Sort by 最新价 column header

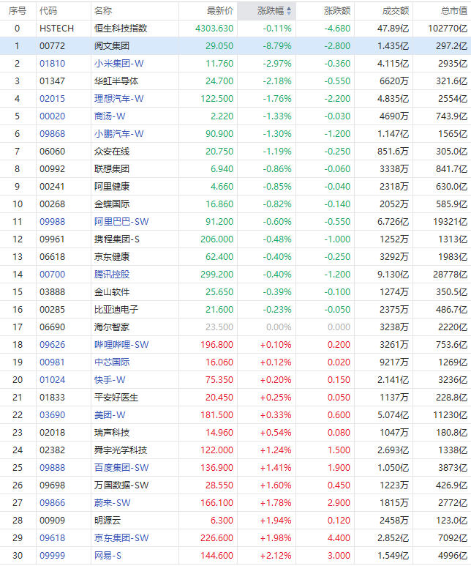click(220, 11)
